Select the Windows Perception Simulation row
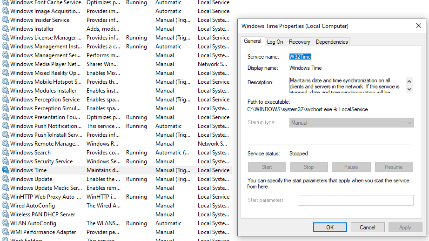 pyautogui.click(x=116, y=108)
